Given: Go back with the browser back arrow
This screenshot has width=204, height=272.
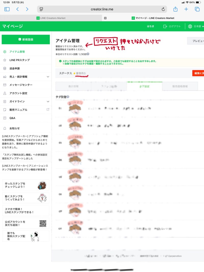Looking at the screenshot, I should click(18, 9).
